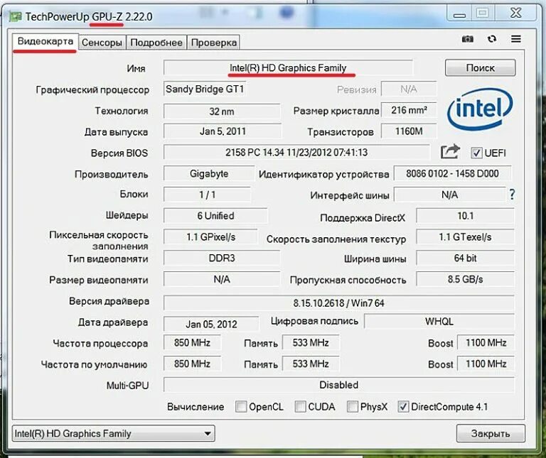Click the BIOS version 2158 PC 14.34 field
This screenshot has width=546, height=458.
click(x=296, y=153)
